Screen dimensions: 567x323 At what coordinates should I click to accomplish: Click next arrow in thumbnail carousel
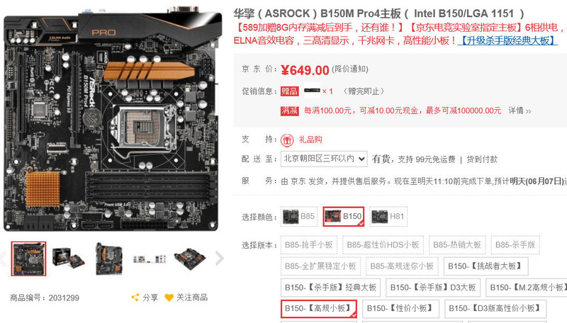[219, 259]
